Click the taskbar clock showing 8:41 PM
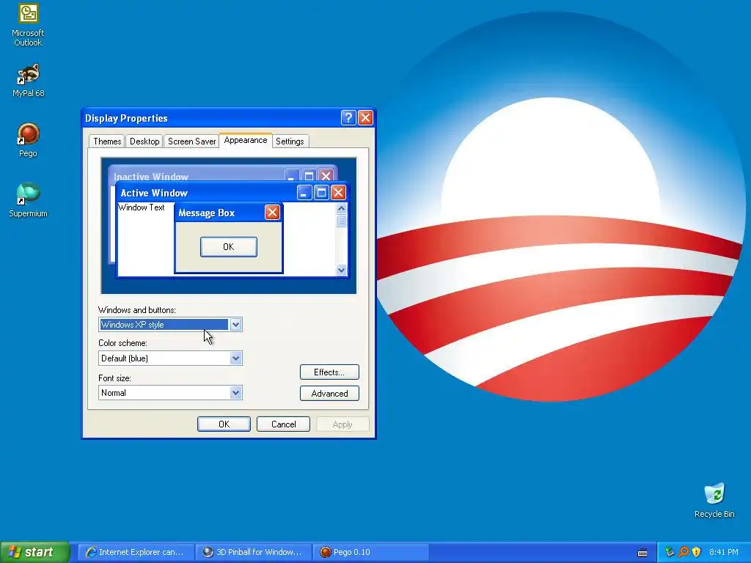 point(723,552)
